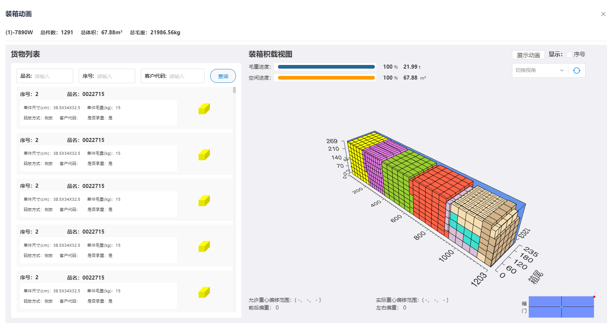Click the 总件数：1291 summary text

click(x=57, y=32)
